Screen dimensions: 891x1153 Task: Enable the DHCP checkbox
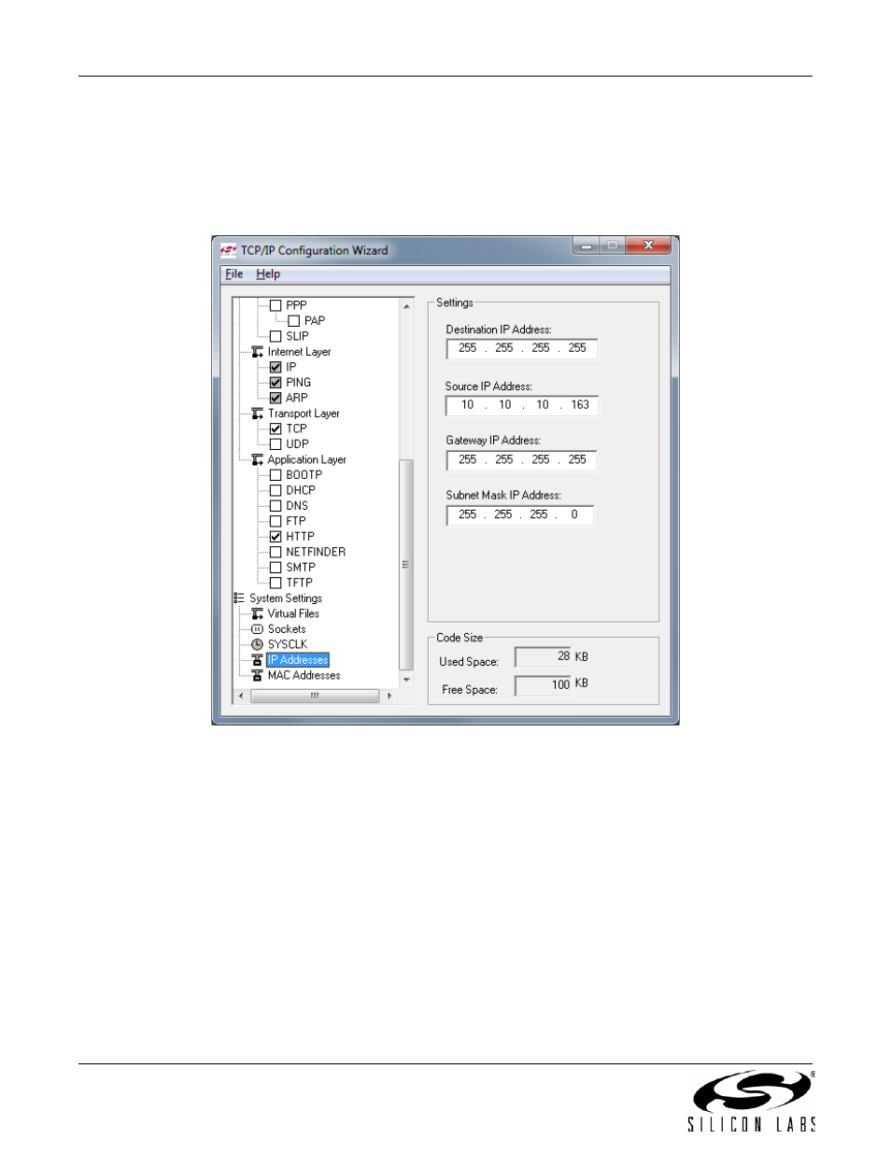276,490
